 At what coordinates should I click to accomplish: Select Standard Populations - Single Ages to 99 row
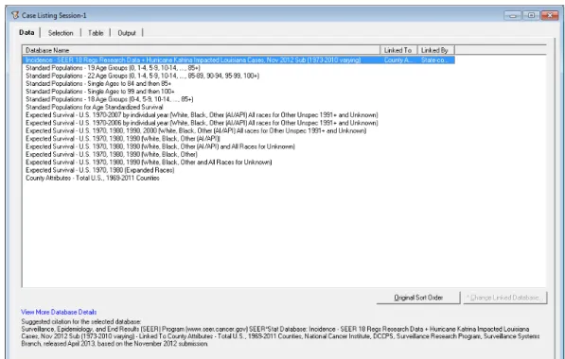(100, 92)
